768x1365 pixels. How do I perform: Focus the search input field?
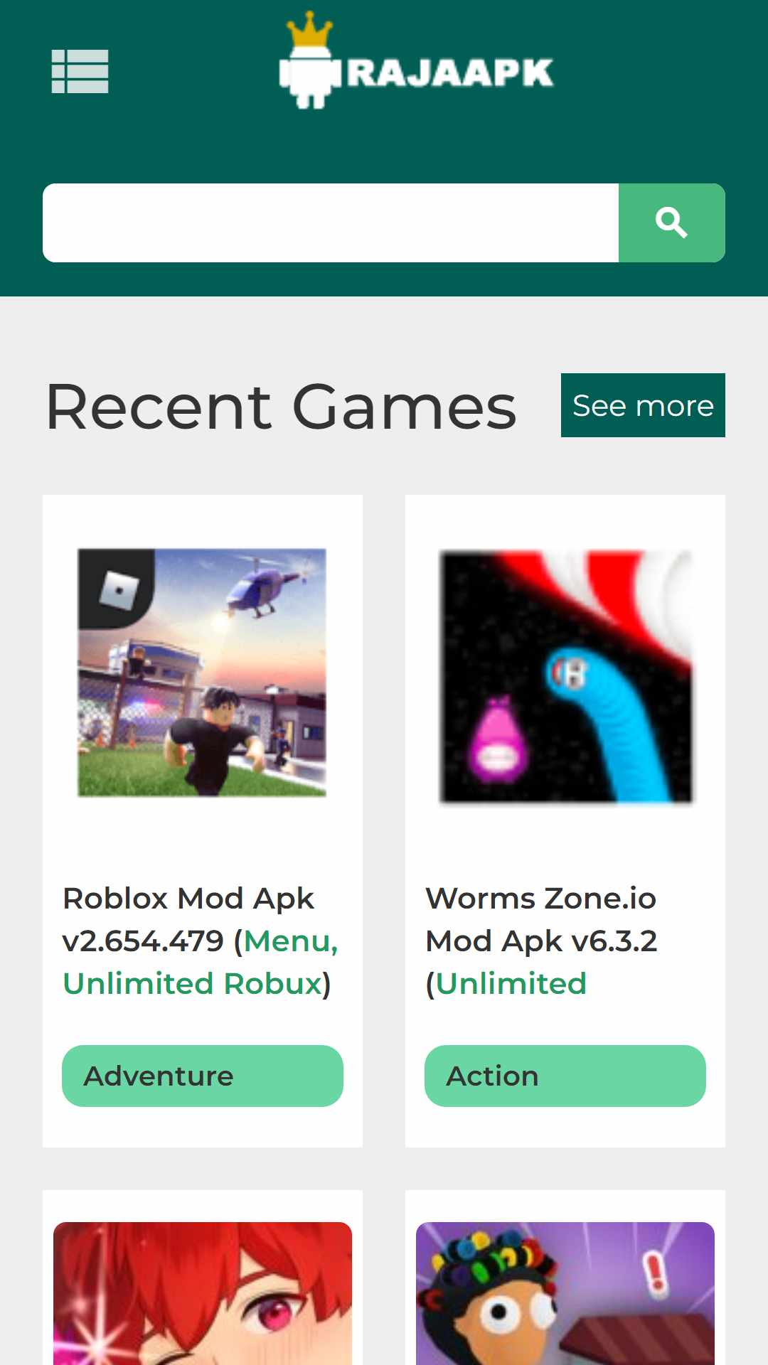point(331,223)
